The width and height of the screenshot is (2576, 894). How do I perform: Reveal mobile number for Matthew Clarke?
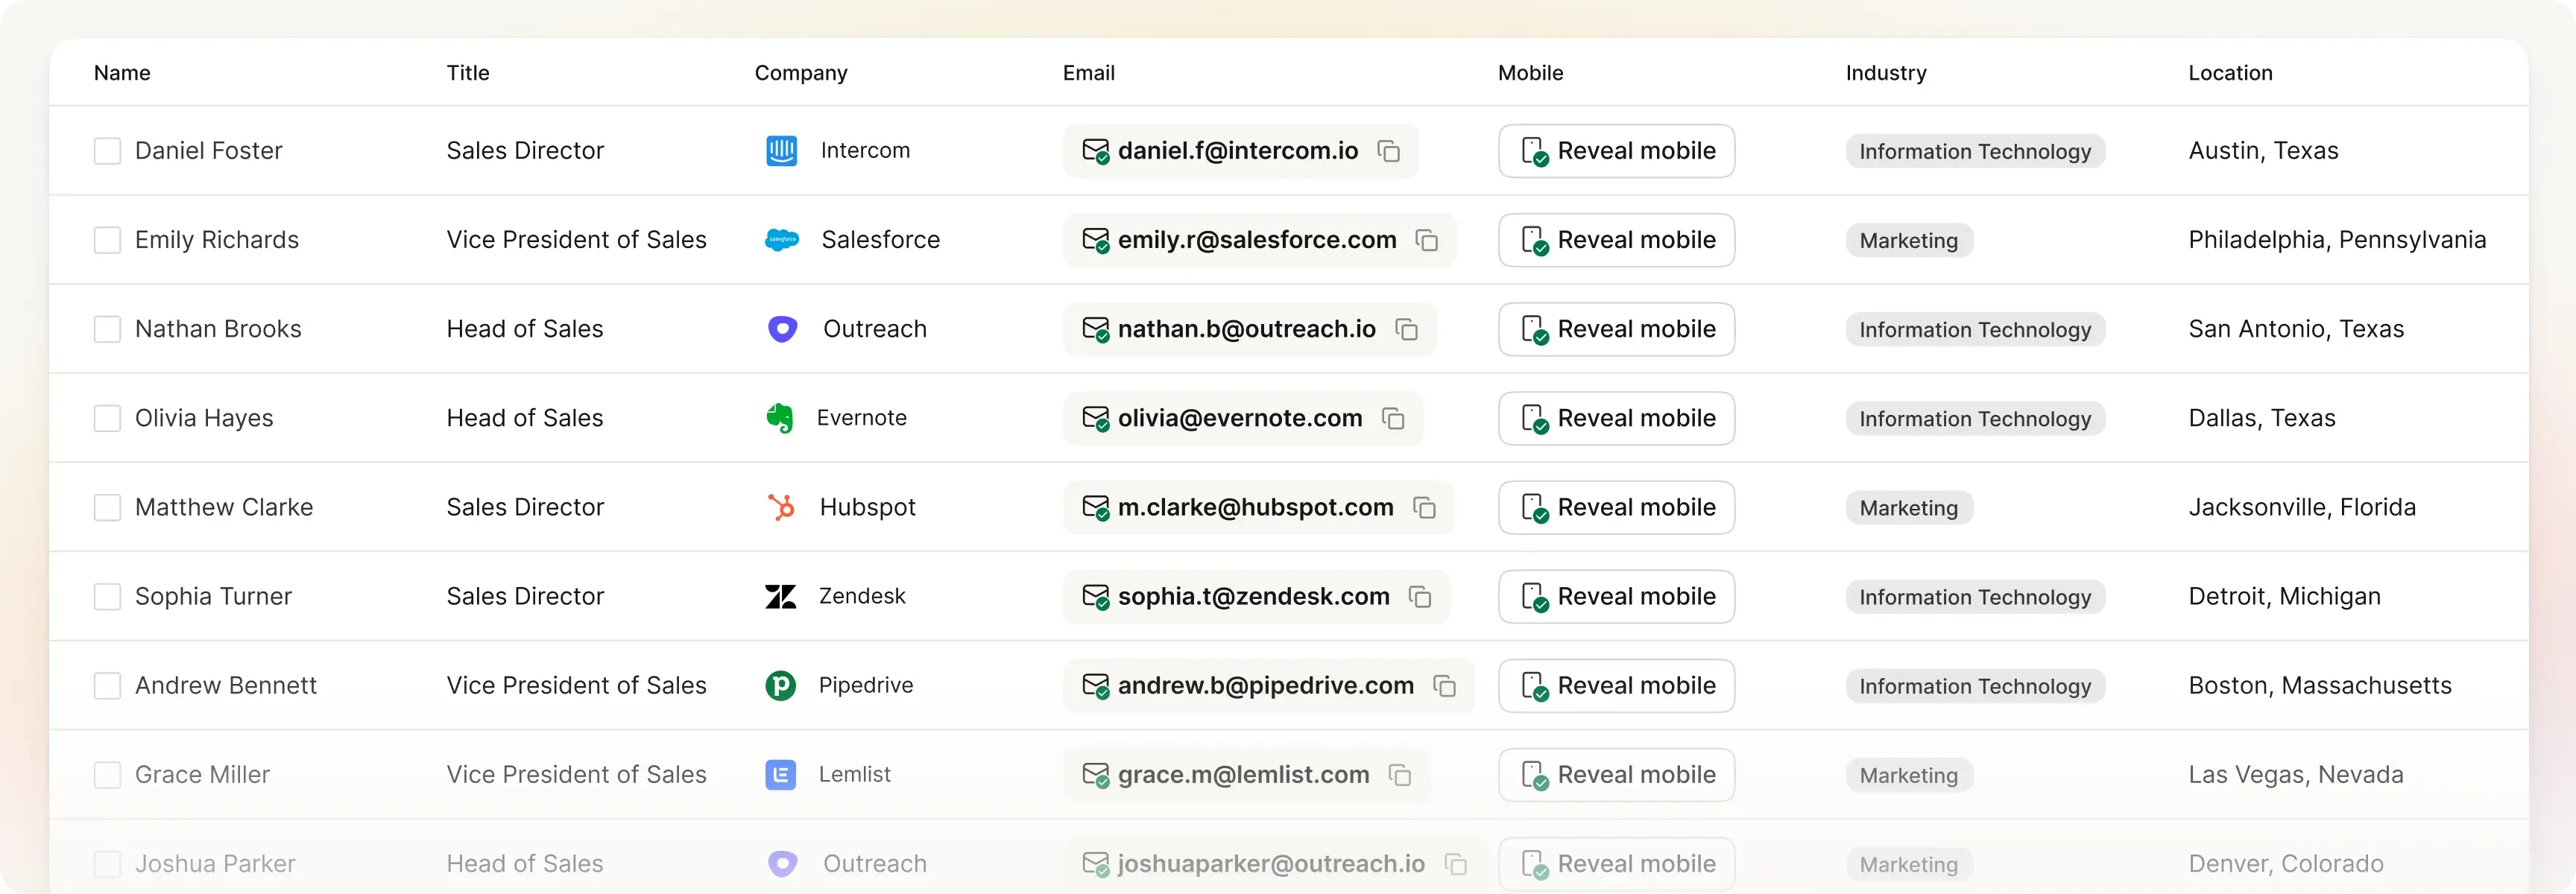coord(1615,507)
